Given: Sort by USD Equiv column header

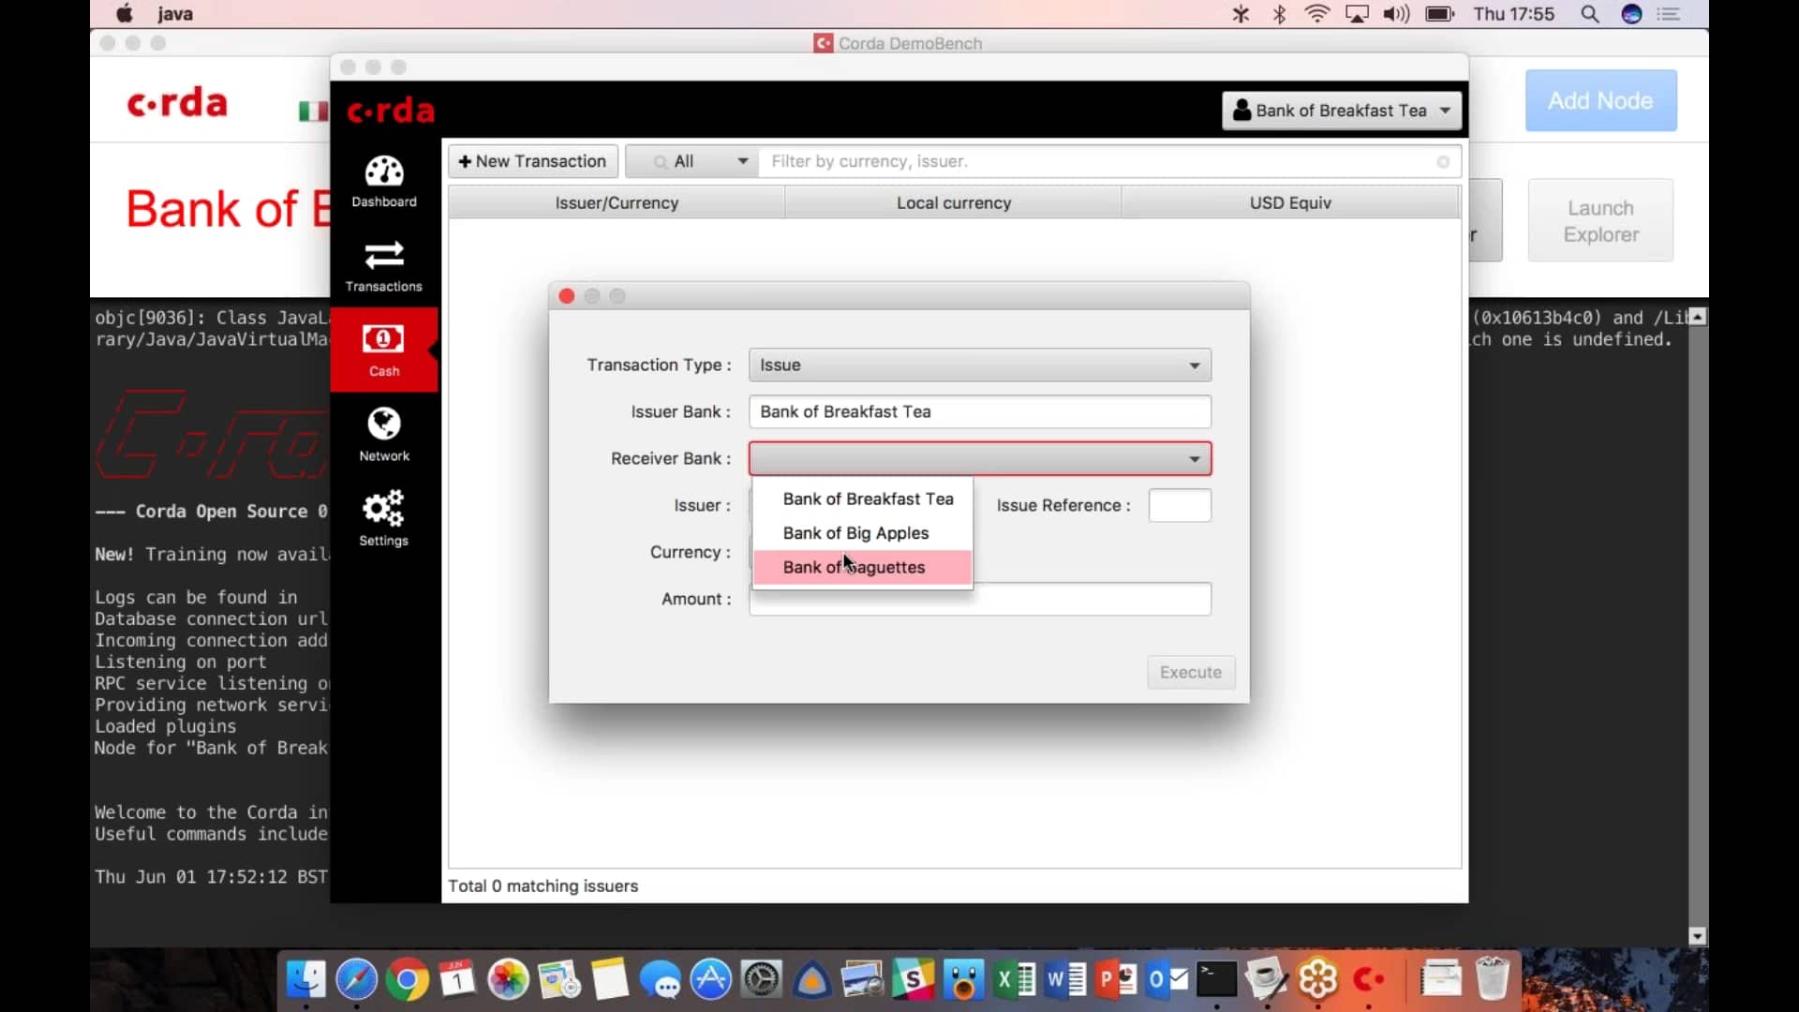Looking at the screenshot, I should (x=1290, y=202).
